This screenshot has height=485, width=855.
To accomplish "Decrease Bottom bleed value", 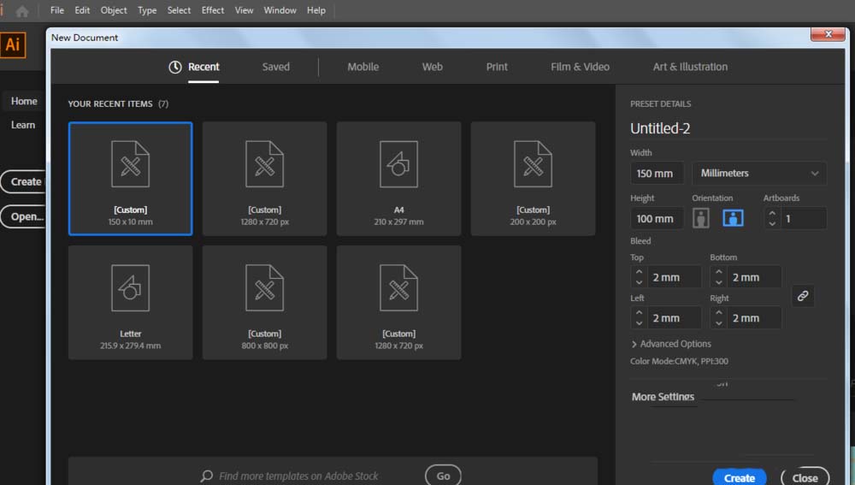I will tap(719, 282).
